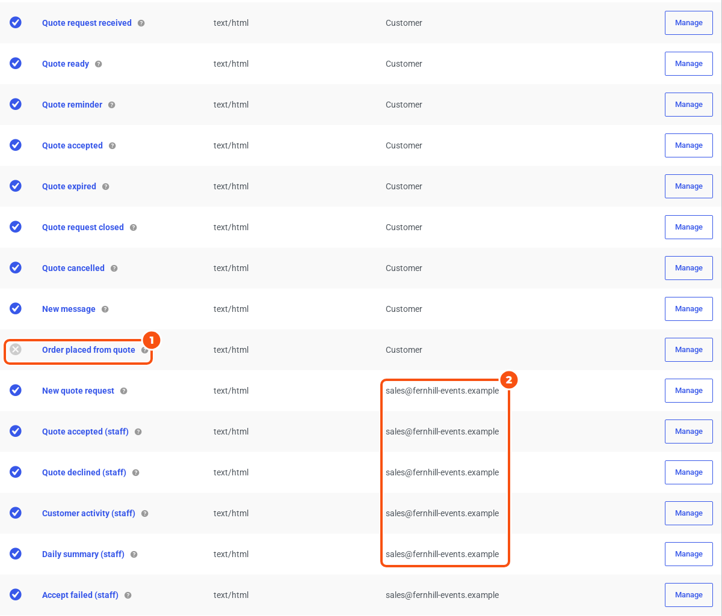Open the Quote reminder email link
The image size is (722, 616).
tap(72, 105)
